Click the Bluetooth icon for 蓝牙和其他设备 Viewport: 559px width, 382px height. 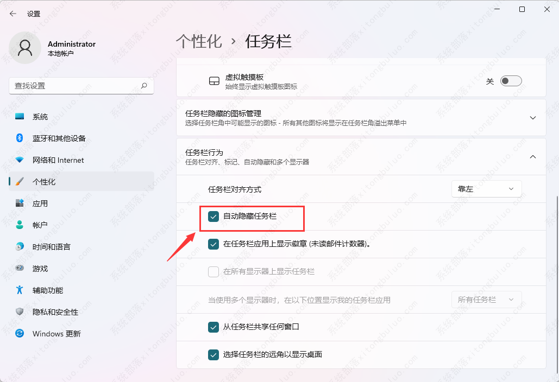20,138
